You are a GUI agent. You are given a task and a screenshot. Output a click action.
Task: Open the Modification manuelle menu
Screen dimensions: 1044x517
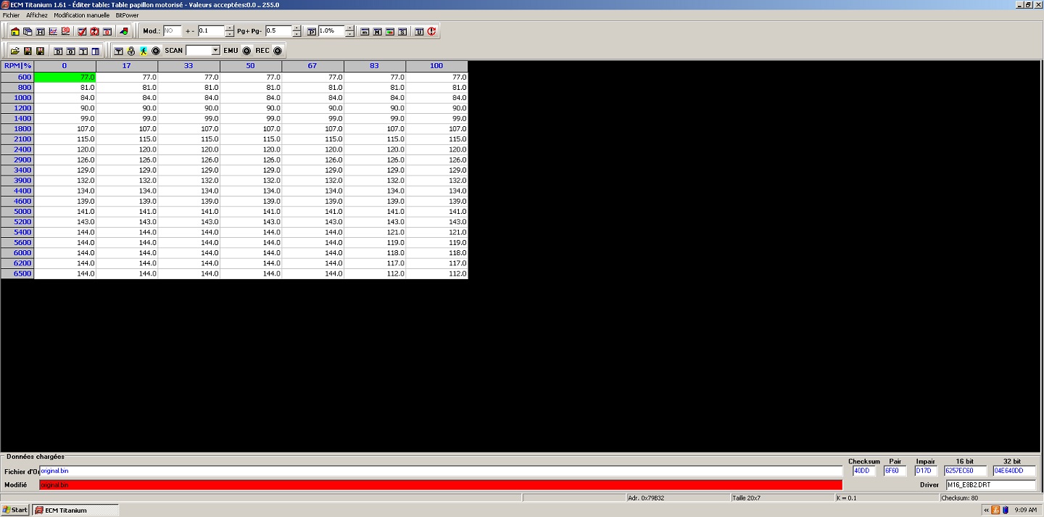pyautogui.click(x=82, y=15)
